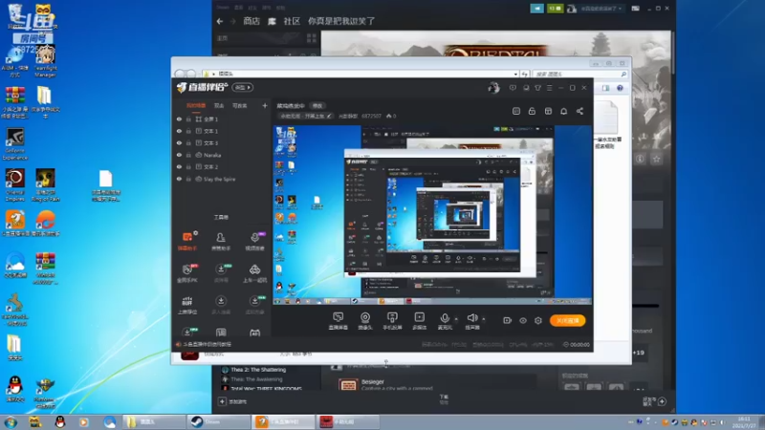This screenshot has height=430, width=765.
Task: Click the message bubble icon in streaming title bar
Action: click(x=513, y=88)
